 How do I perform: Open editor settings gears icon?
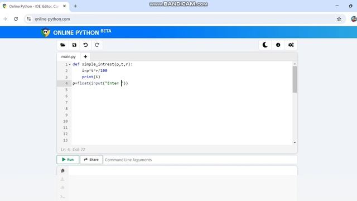click(x=291, y=45)
